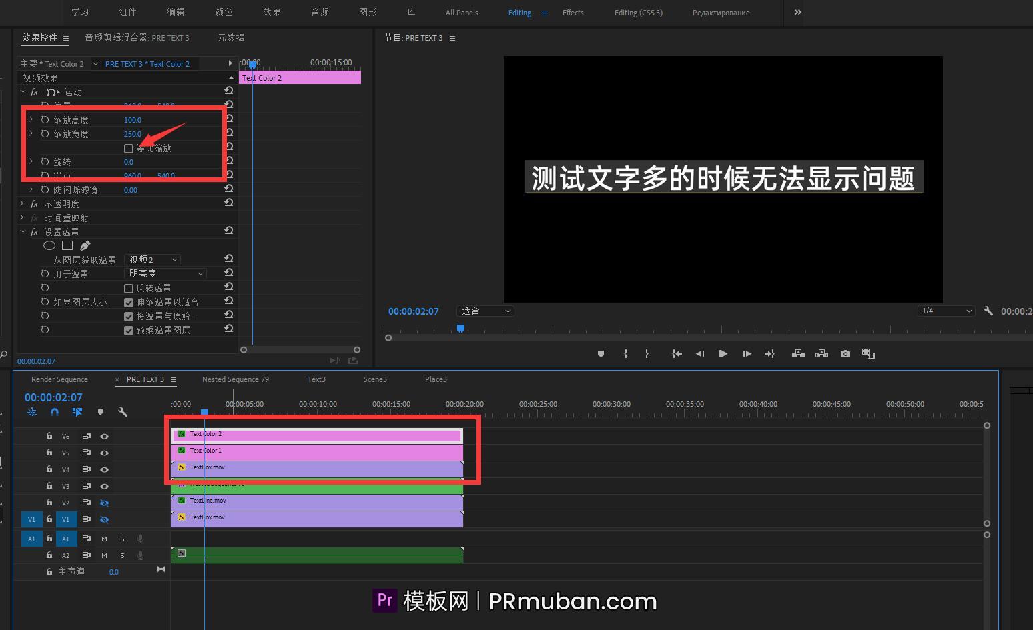The width and height of the screenshot is (1033, 630).
Task: Open Timeline Display Settings wrench icon
Action: pyautogui.click(x=123, y=412)
